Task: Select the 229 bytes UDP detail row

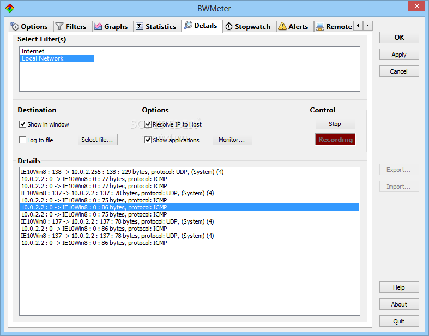Action: pyautogui.click(x=190, y=172)
